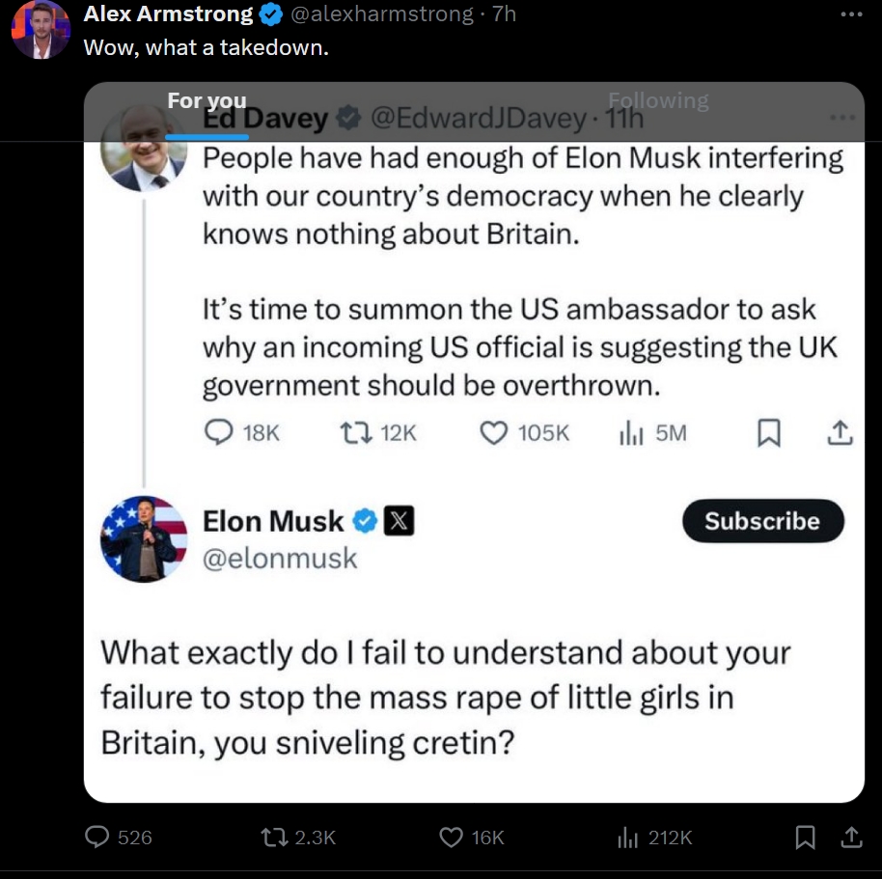Click Elon Musk's avatar in the screenshot

pos(144,538)
